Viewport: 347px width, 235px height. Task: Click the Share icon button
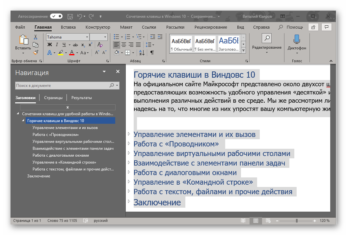click(313, 27)
